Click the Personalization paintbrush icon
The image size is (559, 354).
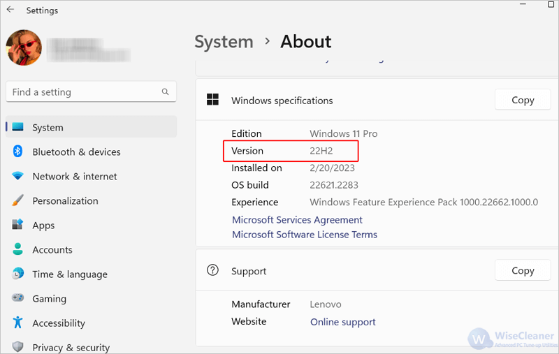click(x=17, y=200)
